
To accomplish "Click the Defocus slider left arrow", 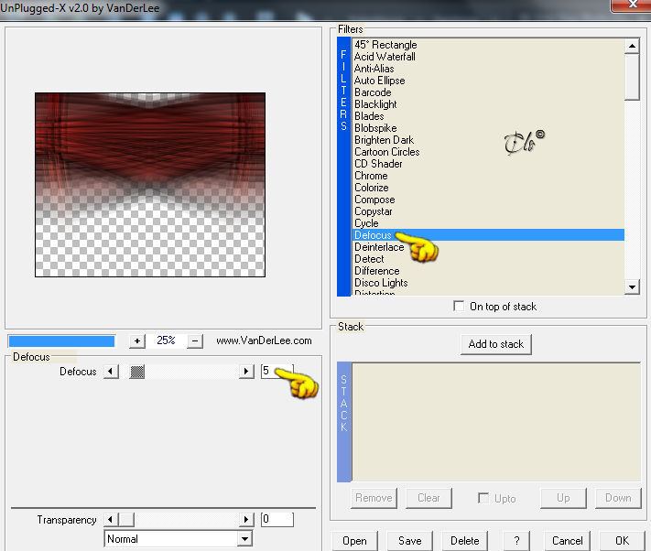I will (x=111, y=371).
